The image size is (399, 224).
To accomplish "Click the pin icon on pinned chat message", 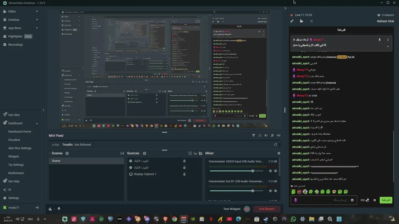I will [379, 40].
